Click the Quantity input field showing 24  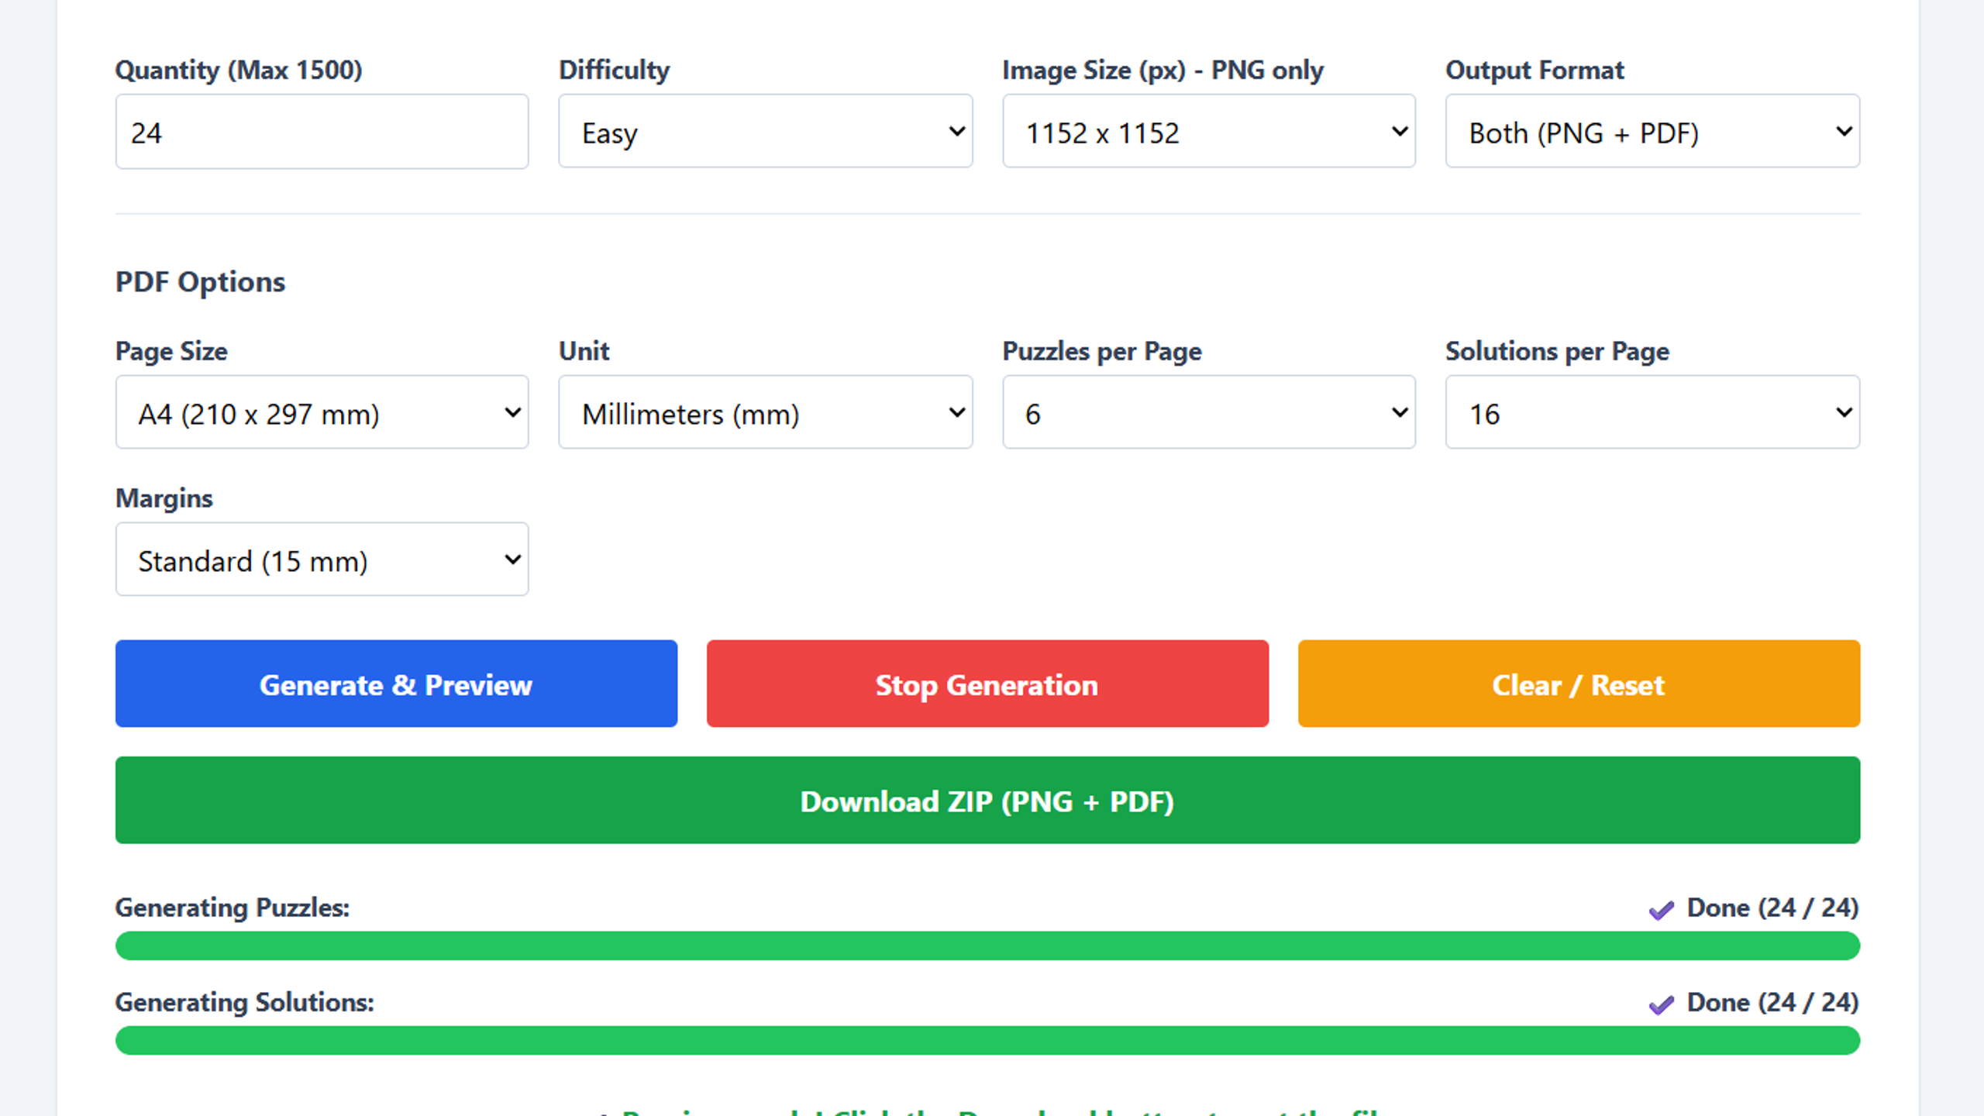coord(322,132)
